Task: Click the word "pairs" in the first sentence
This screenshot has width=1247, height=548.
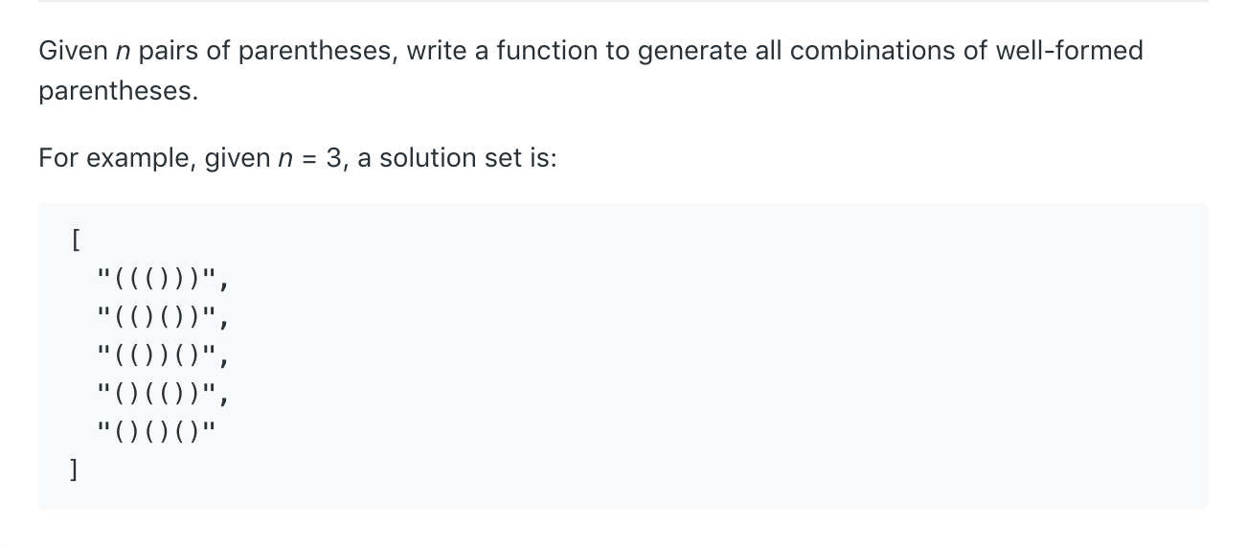Action: (169, 51)
